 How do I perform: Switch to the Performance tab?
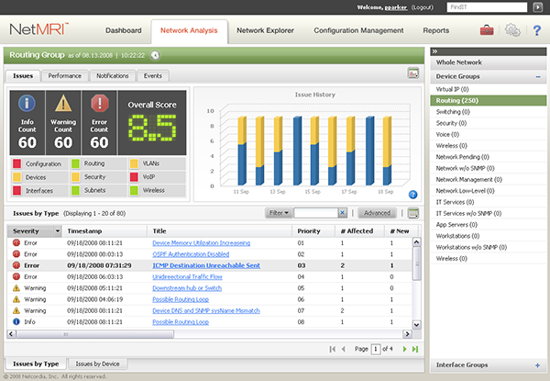(64, 74)
